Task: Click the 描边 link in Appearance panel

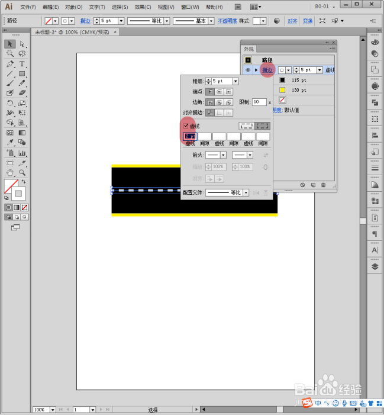Action: tap(267, 70)
